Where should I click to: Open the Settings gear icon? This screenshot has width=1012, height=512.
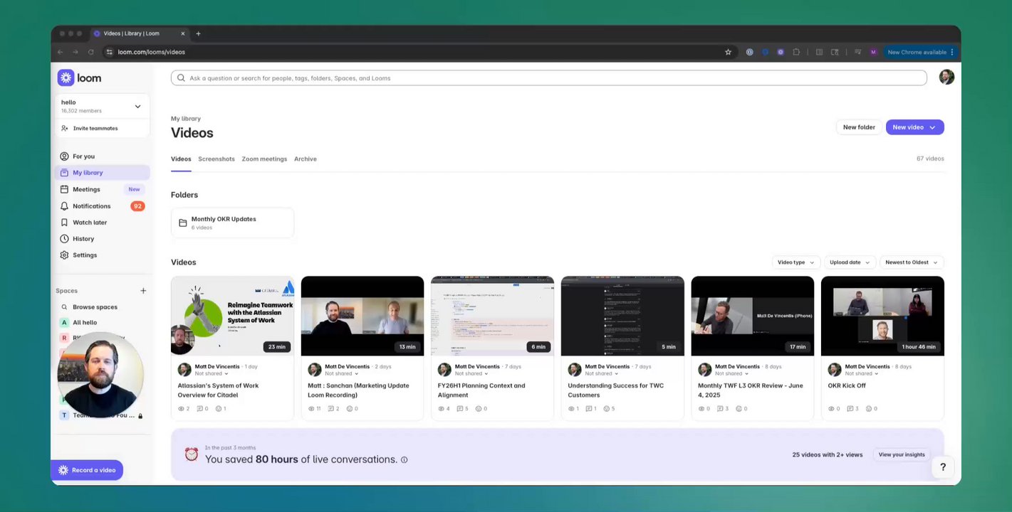point(64,255)
